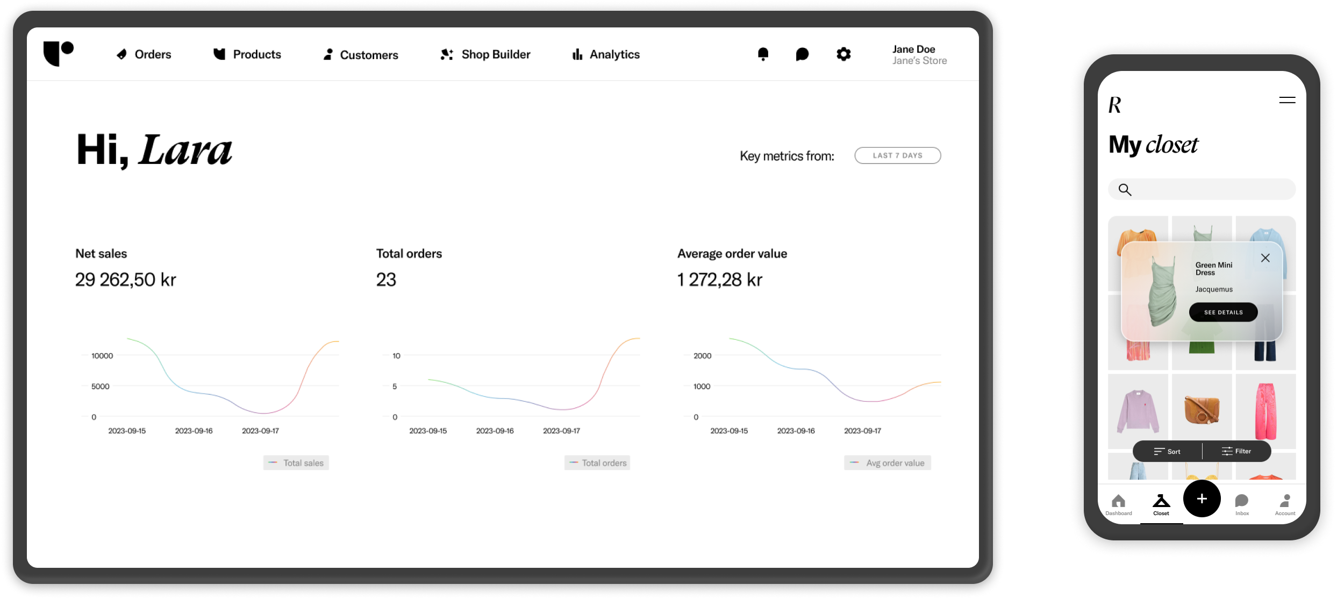Click the Orders tag icon

pos(122,54)
